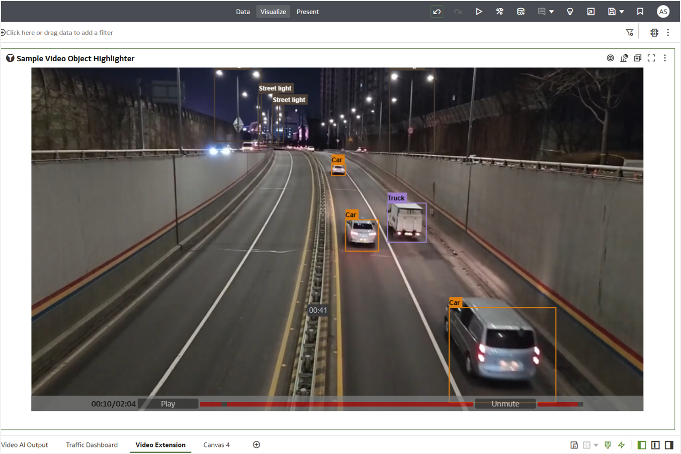Image resolution: width=681 pixels, height=454 pixels.
Task: Open the Save dropdown arrow
Action: [622, 11]
